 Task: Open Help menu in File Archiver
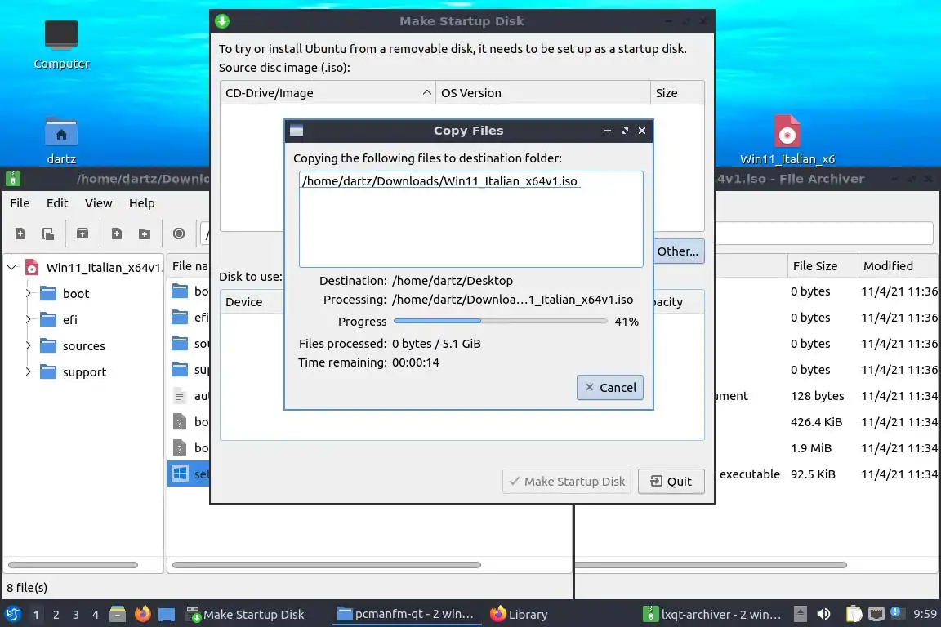tap(141, 202)
